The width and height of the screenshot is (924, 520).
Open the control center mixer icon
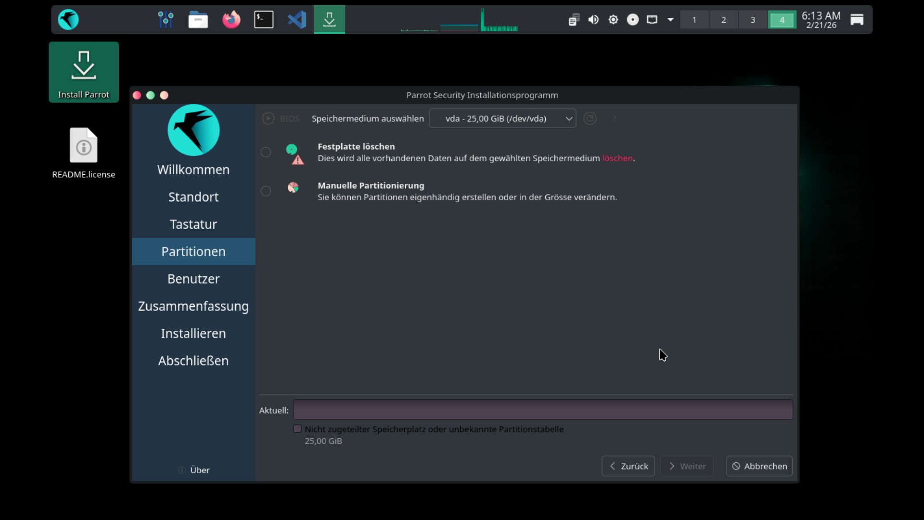pos(166,20)
